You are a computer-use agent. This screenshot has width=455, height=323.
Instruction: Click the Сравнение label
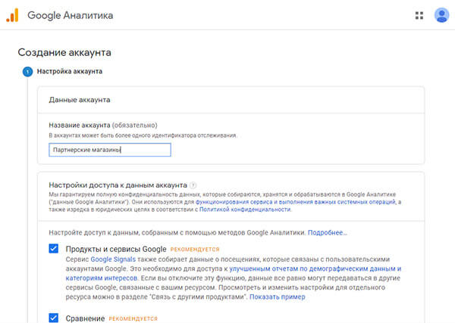(85, 318)
